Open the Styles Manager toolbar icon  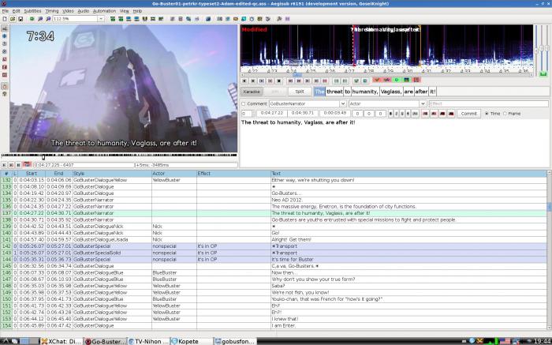[x=172, y=19]
